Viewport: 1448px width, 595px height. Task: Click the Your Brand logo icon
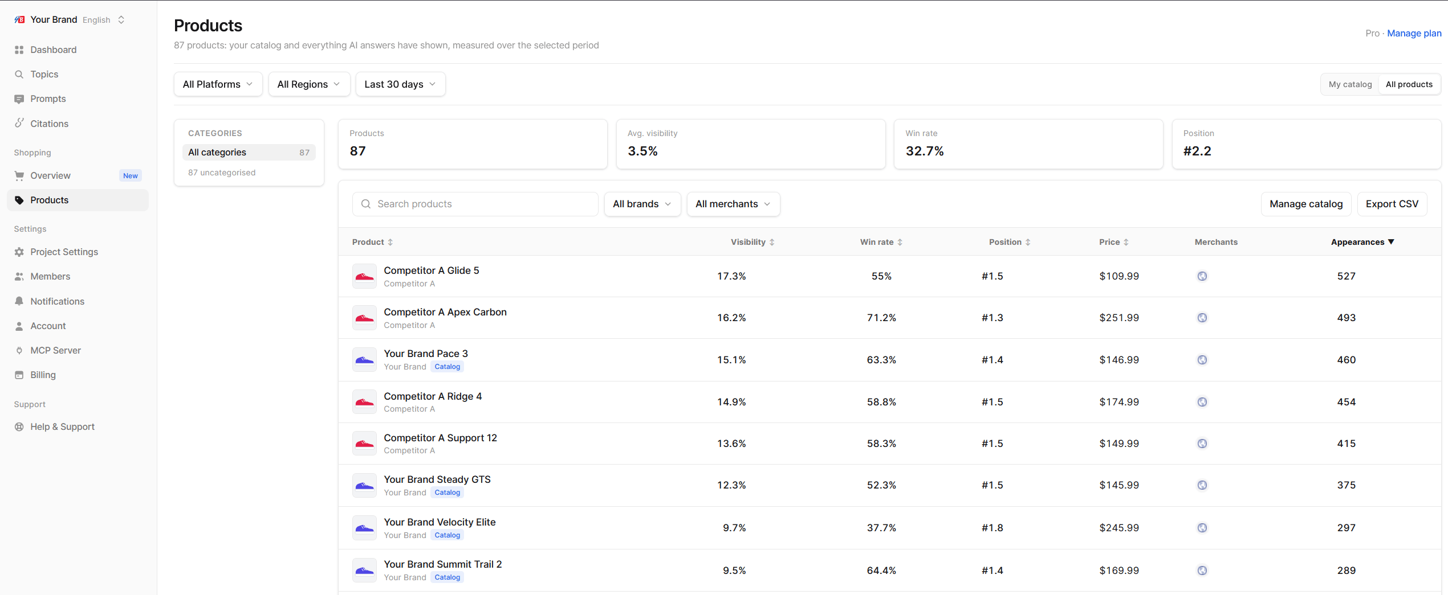(x=19, y=19)
